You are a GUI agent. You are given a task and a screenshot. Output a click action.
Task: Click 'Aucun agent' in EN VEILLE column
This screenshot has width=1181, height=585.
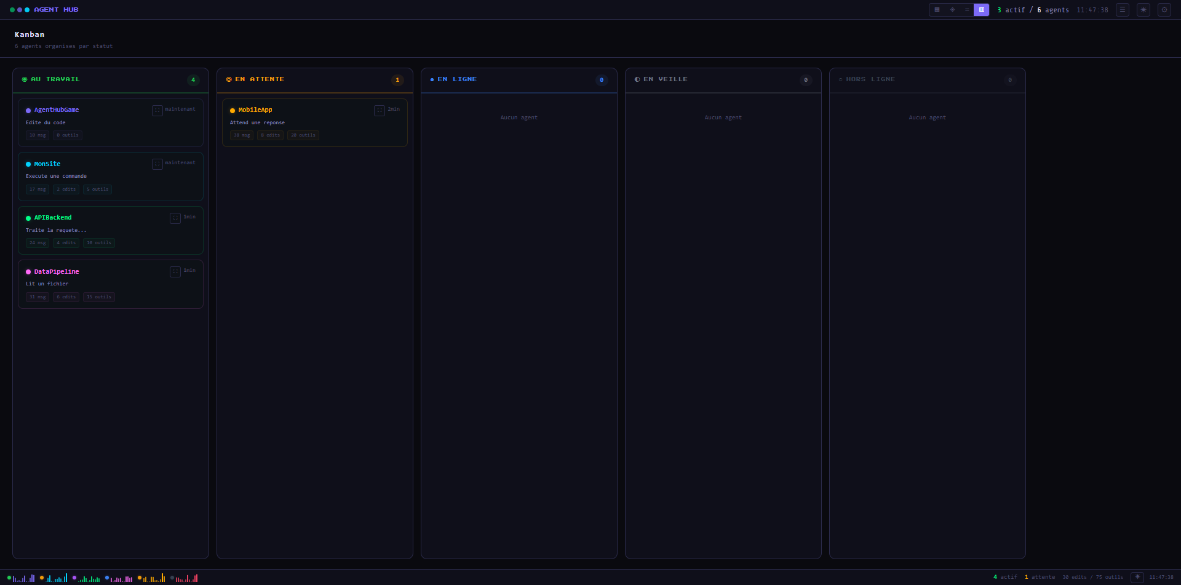pos(723,117)
